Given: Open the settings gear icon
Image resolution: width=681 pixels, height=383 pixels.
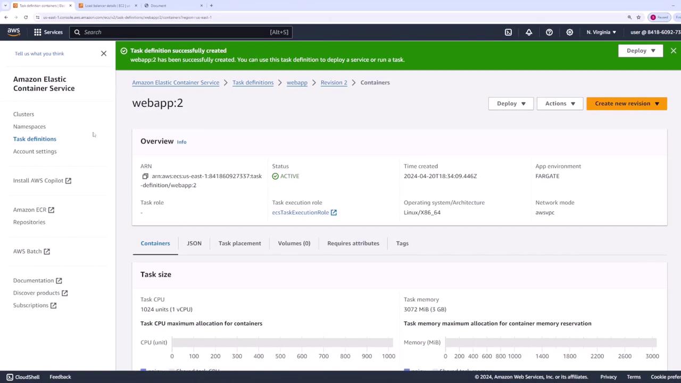Looking at the screenshot, I should click(569, 32).
